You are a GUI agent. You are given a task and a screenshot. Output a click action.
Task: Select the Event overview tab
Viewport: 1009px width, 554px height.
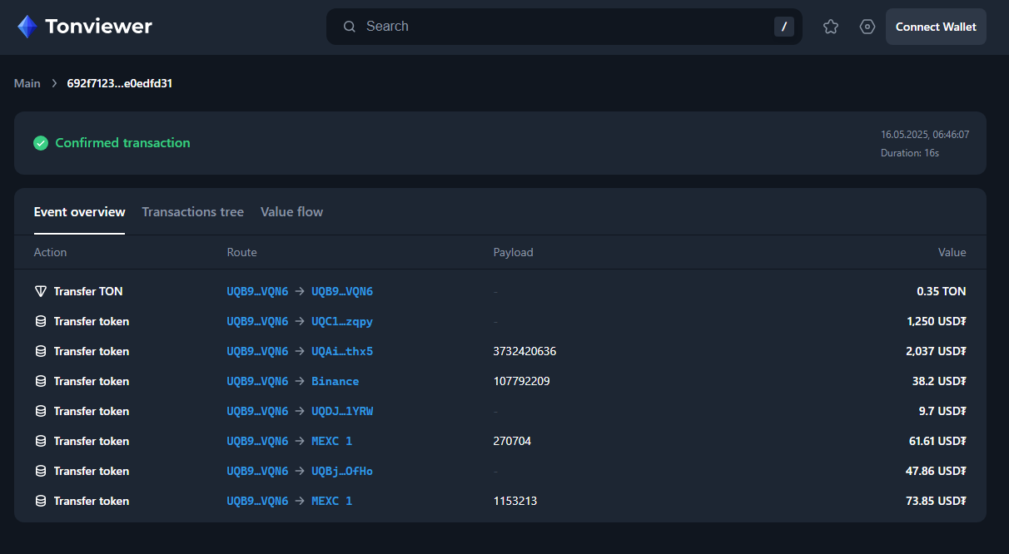(79, 212)
